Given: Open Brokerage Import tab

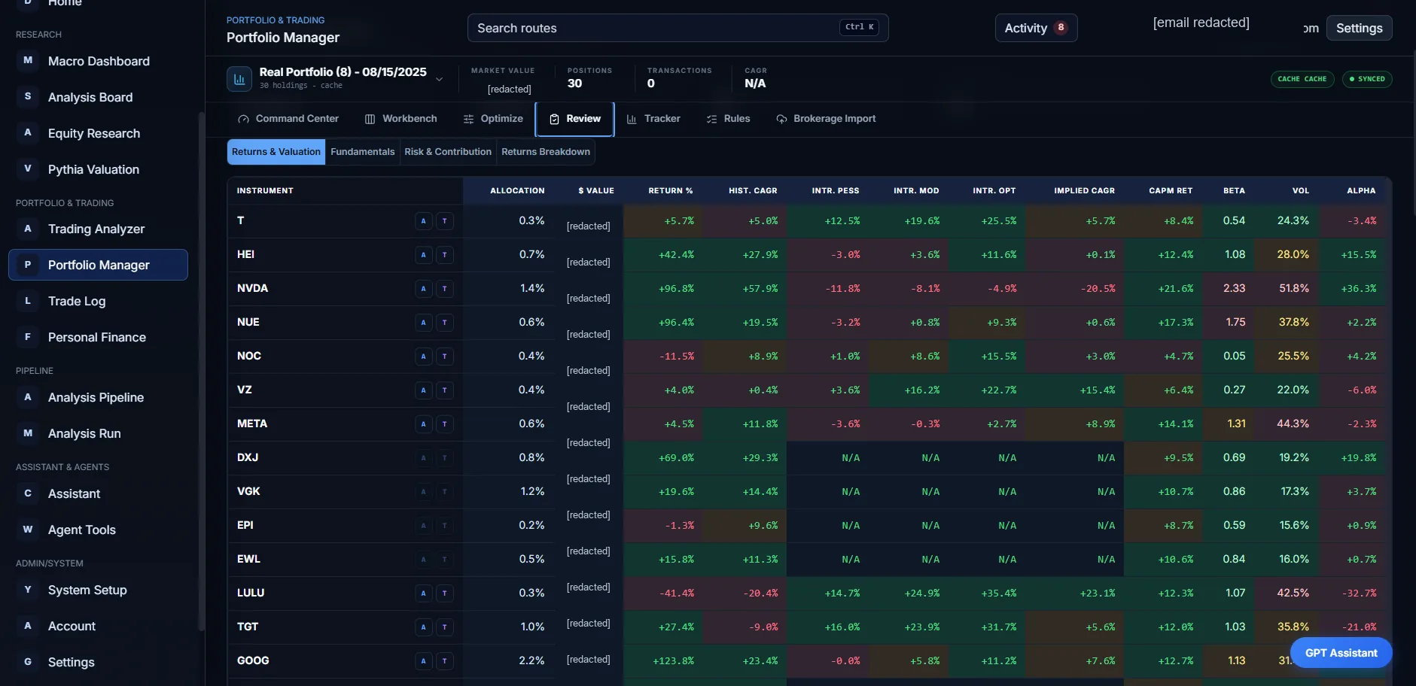Looking at the screenshot, I should pos(826,119).
